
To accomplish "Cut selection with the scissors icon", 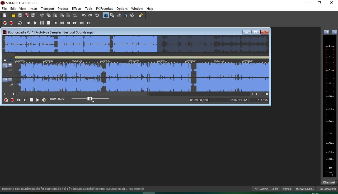I will [42, 15].
